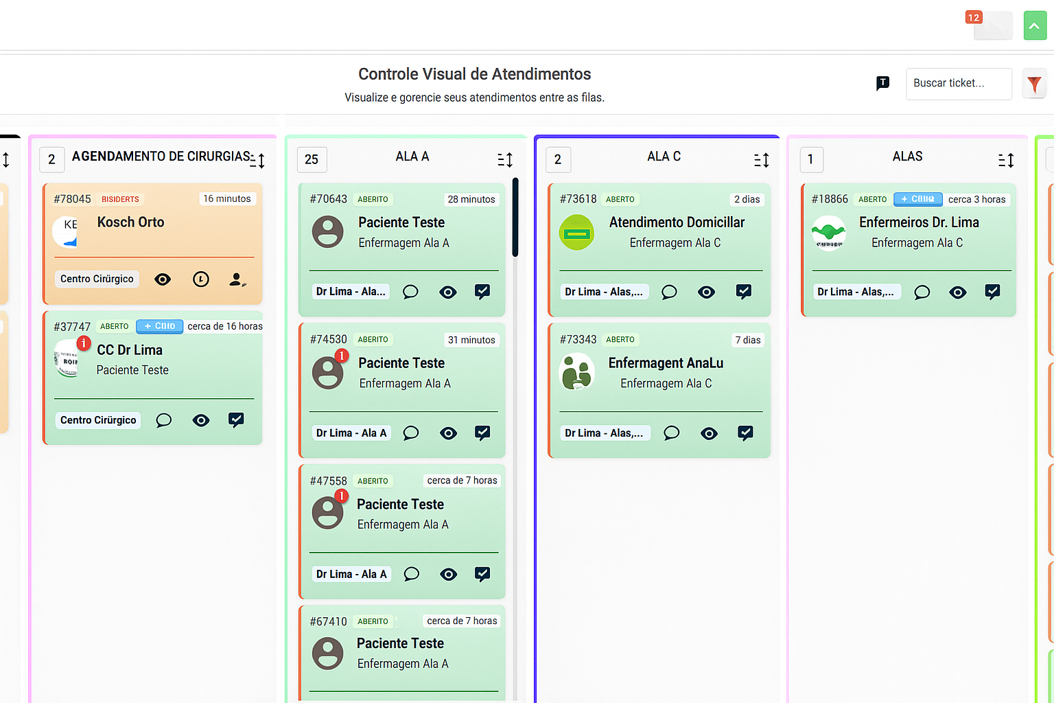Open the filter funnel icon near the search bar
Image resolution: width=1054 pixels, height=703 pixels.
(1034, 83)
